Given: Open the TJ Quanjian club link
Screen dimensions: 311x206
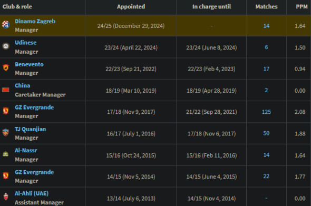Looking at the screenshot, I should [x=31, y=129].
